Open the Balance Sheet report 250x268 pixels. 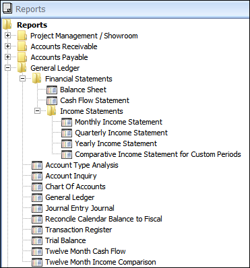point(83,90)
